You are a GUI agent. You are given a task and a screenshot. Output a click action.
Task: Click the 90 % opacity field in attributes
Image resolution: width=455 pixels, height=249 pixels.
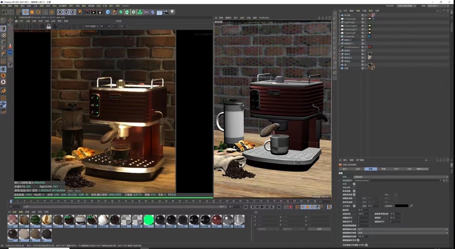pyautogui.click(x=373, y=206)
